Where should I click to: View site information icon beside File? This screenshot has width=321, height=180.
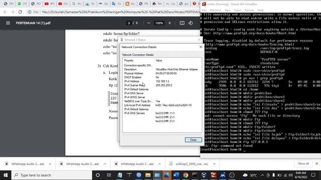30,12
